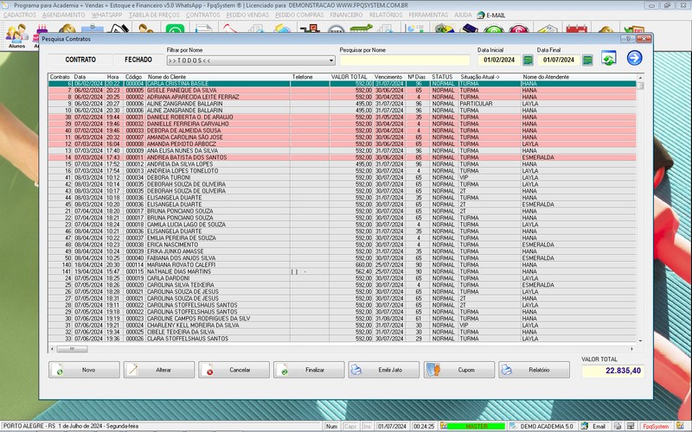Click the green WhatsApp toolbar icon
The width and height of the screenshot is (692, 432).
175,29
